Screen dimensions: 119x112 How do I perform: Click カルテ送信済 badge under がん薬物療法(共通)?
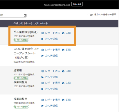point(21,40)
